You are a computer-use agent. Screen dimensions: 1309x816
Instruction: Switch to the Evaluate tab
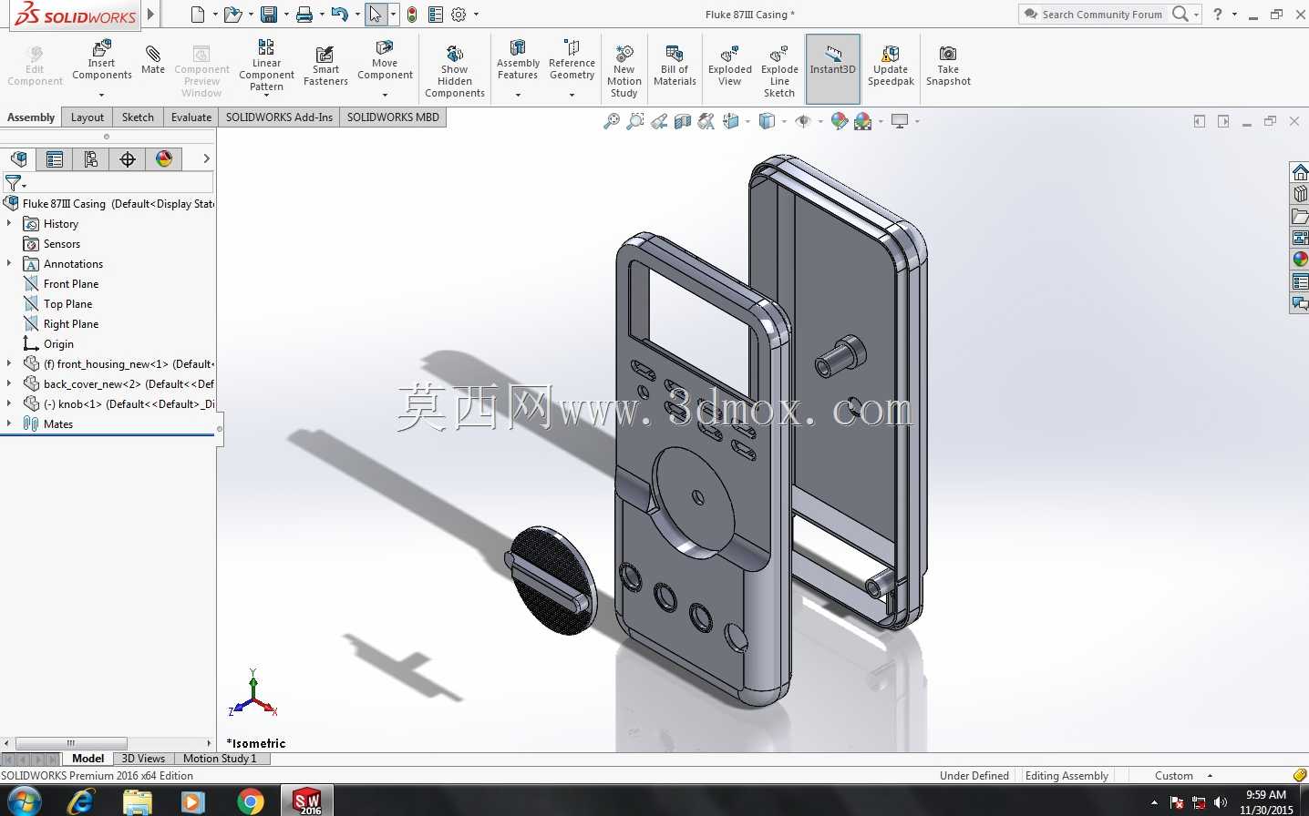(191, 117)
